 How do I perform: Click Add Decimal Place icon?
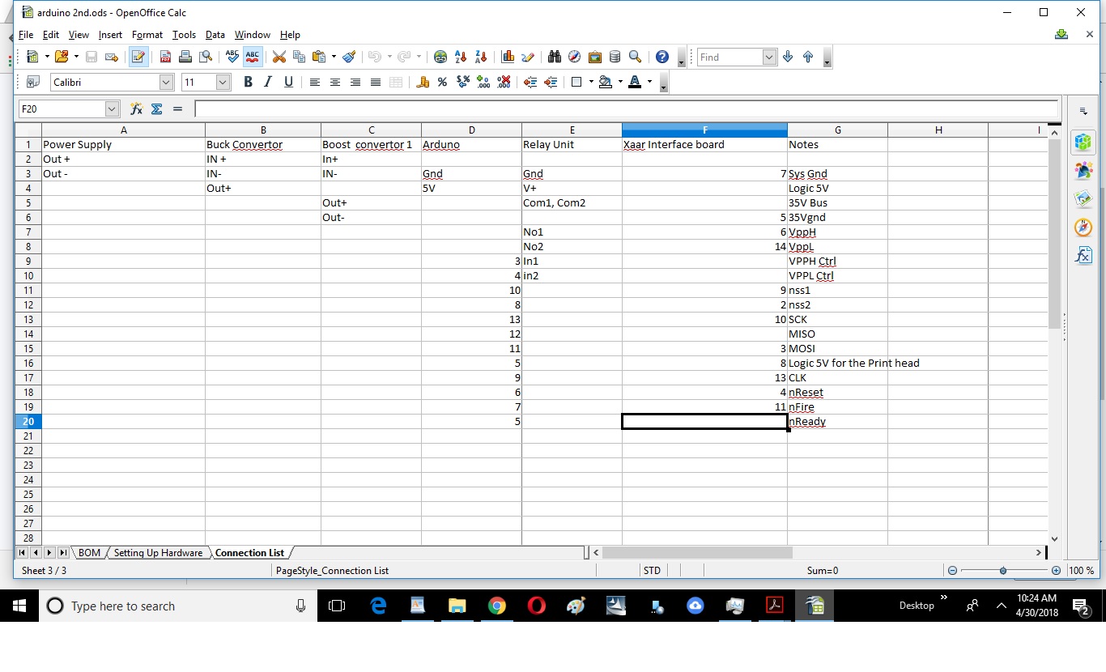[x=483, y=82]
